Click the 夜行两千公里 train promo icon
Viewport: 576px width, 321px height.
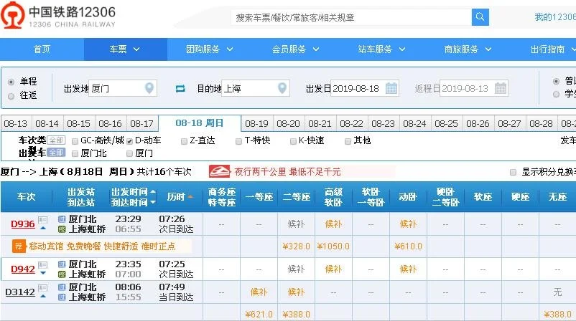[x=219, y=171]
